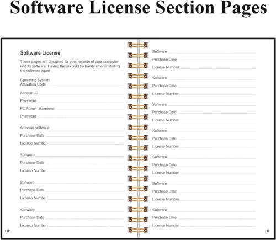The width and height of the screenshot is (276, 240).
Task: Click the Purchase Date label under Antivirus software
Action: coord(32,135)
